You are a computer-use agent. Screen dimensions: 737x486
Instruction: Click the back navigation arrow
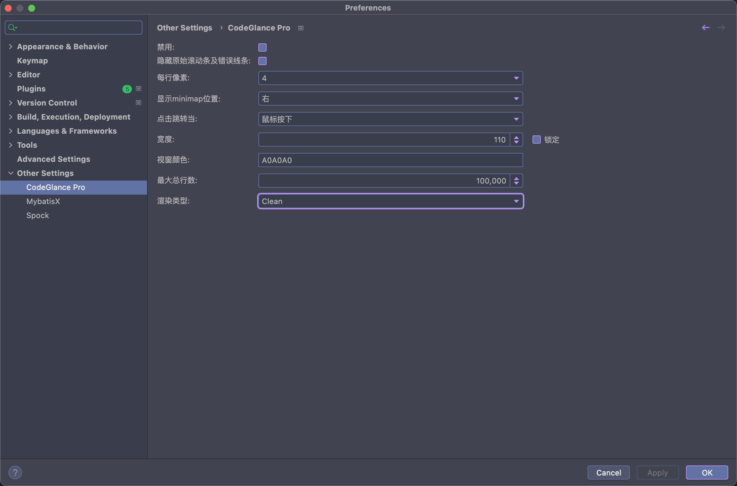pos(706,28)
